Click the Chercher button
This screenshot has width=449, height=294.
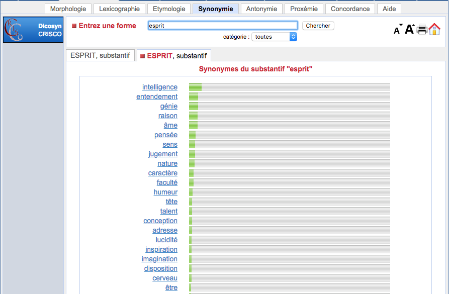pyautogui.click(x=318, y=26)
